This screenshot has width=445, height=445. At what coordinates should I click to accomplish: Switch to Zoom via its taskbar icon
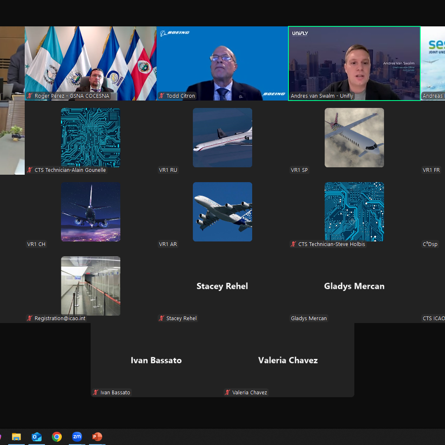pyautogui.click(x=77, y=437)
